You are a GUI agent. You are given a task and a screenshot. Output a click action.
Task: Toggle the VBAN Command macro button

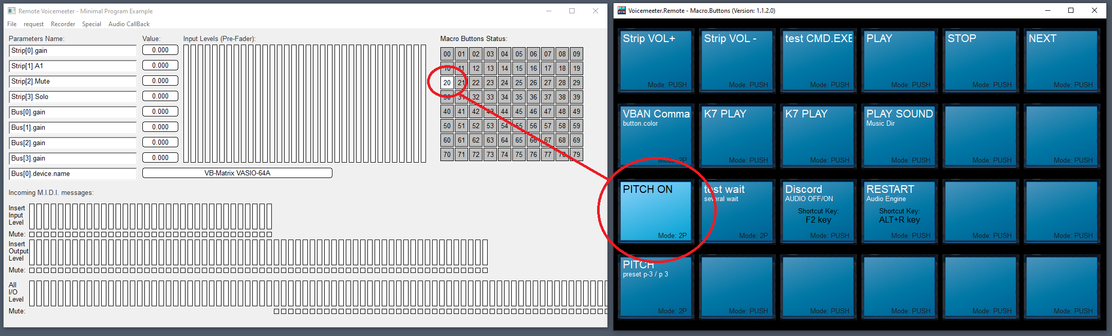[656, 136]
